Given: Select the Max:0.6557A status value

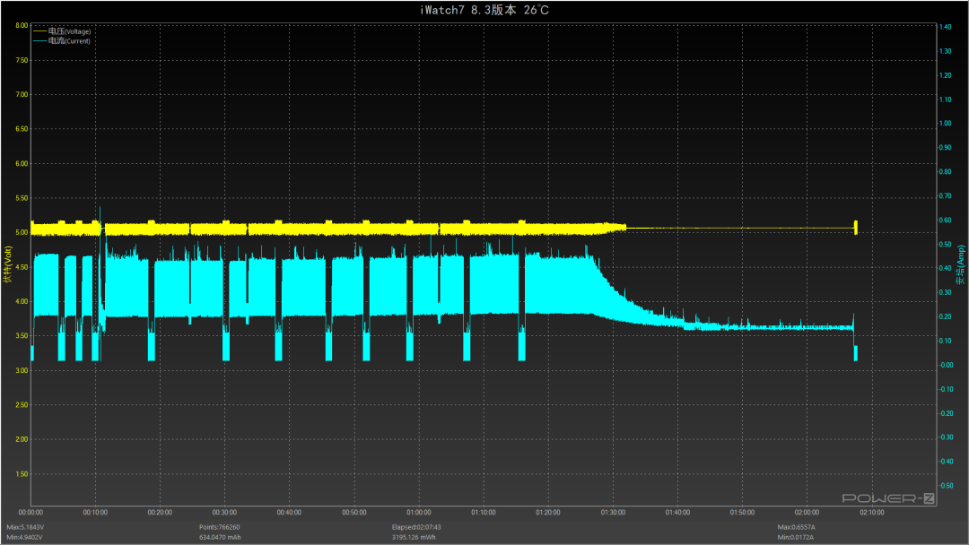Looking at the screenshot, I should pyautogui.click(x=796, y=527).
